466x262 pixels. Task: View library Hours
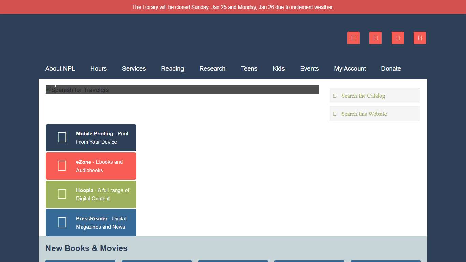[x=99, y=69]
